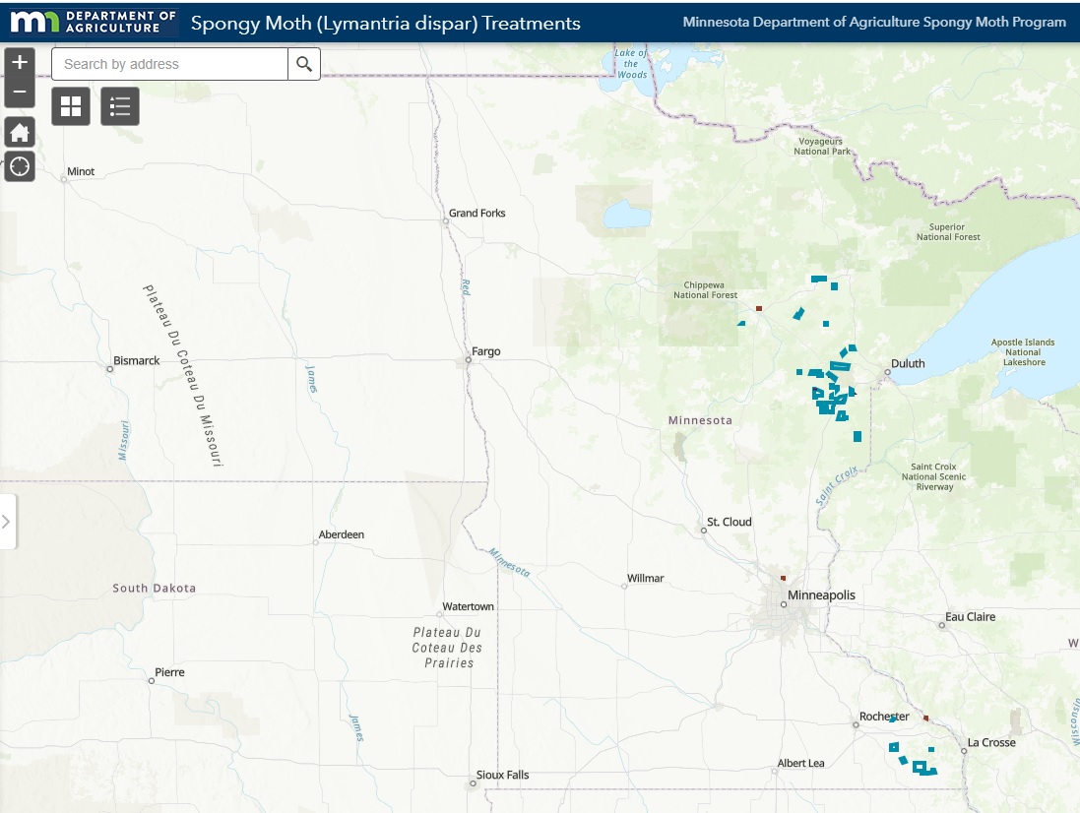Select the red treatment marker near Minneapolis
The height and width of the screenshot is (813, 1080).
coord(783,578)
